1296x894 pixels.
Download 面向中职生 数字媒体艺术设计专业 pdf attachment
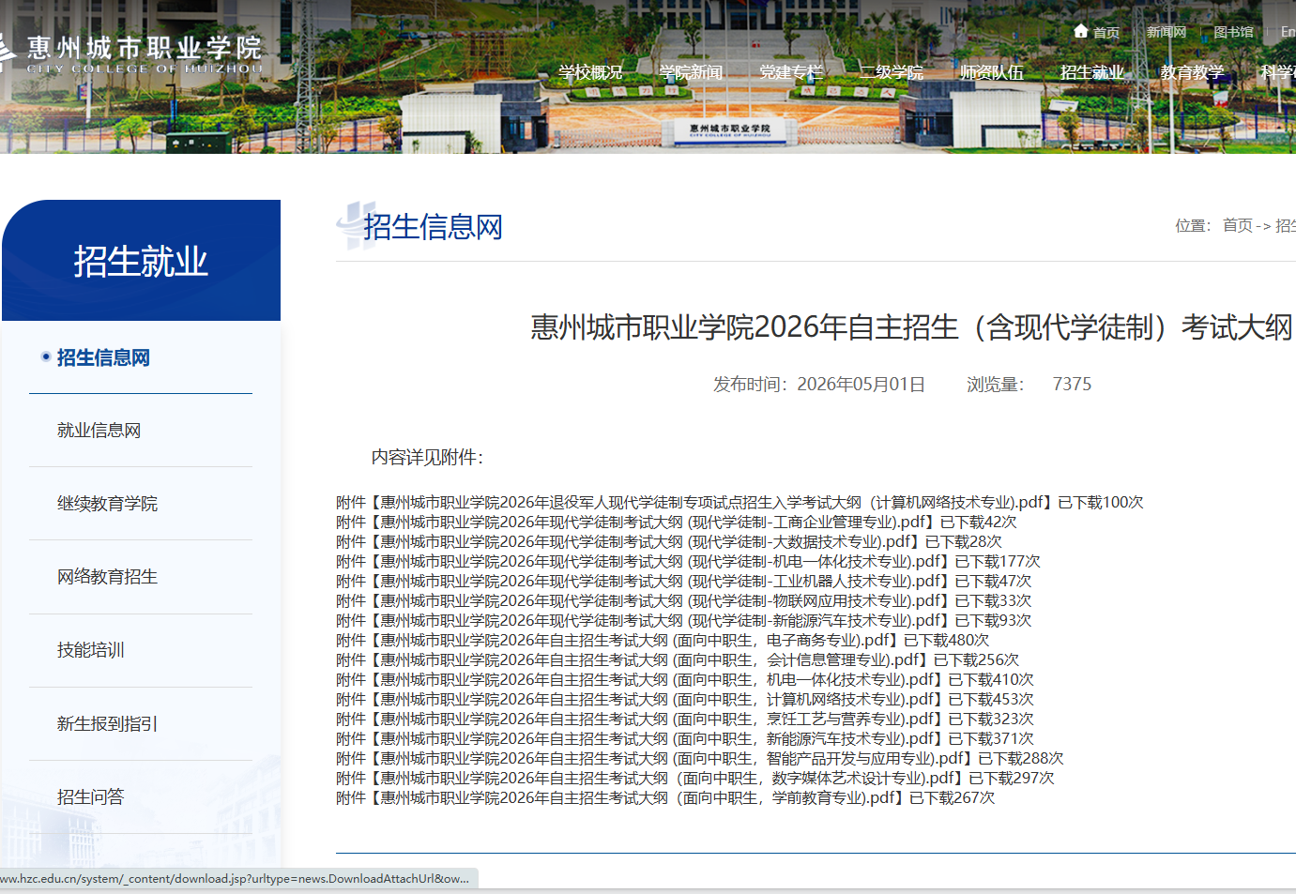[669, 778]
